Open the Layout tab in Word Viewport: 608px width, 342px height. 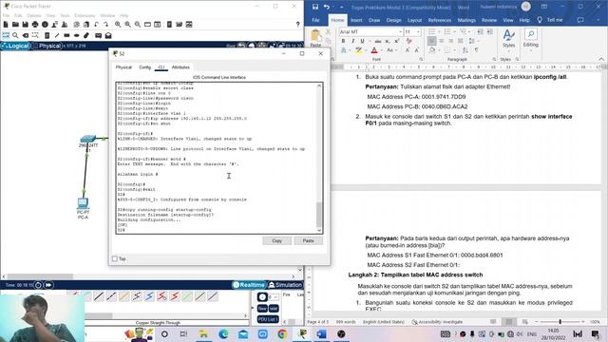tap(414, 20)
